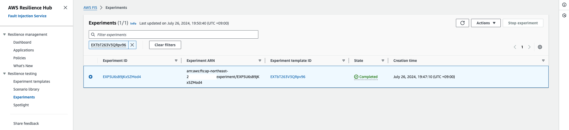Open table preferences gear icon

click(x=540, y=47)
